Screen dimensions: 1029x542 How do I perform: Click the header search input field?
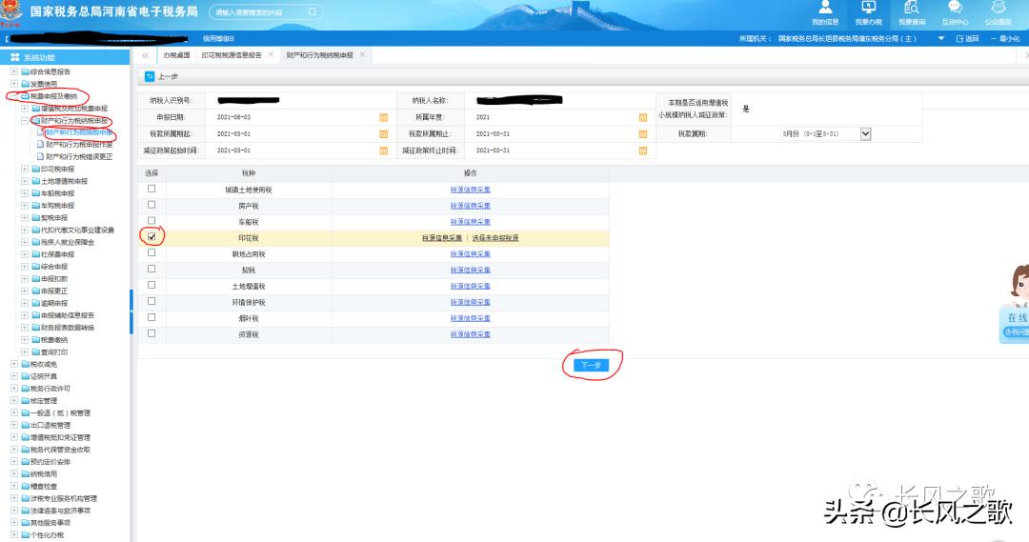tap(259, 11)
